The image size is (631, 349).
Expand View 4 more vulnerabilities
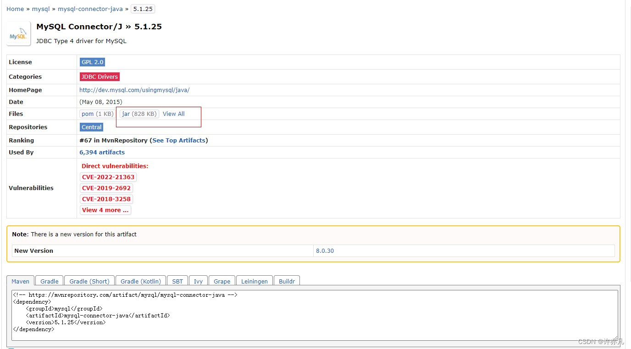point(105,210)
